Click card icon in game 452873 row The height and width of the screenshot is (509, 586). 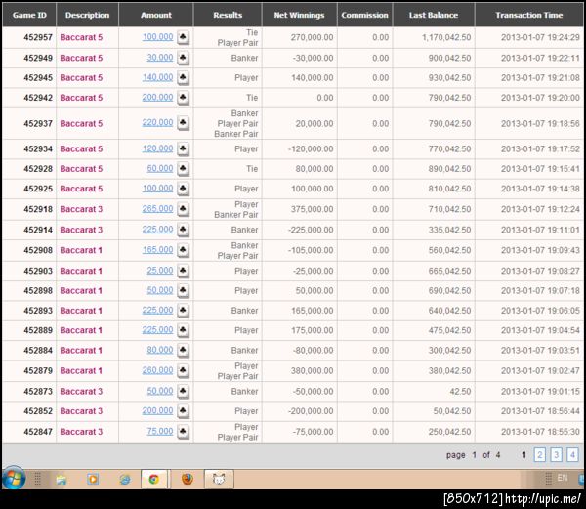tap(183, 391)
